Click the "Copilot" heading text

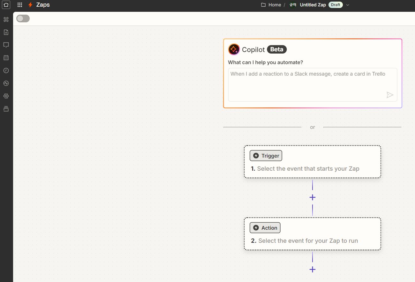click(x=253, y=49)
